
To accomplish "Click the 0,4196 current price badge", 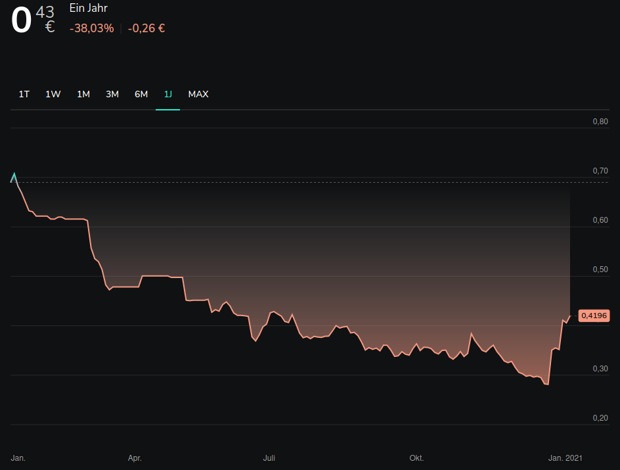I will pos(594,316).
